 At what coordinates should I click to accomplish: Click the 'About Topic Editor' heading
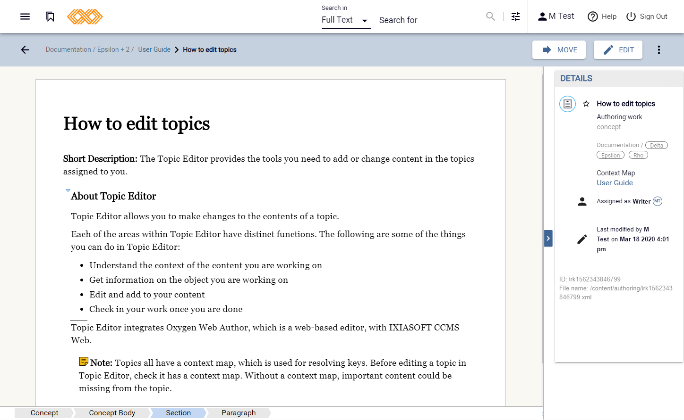pyautogui.click(x=113, y=196)
